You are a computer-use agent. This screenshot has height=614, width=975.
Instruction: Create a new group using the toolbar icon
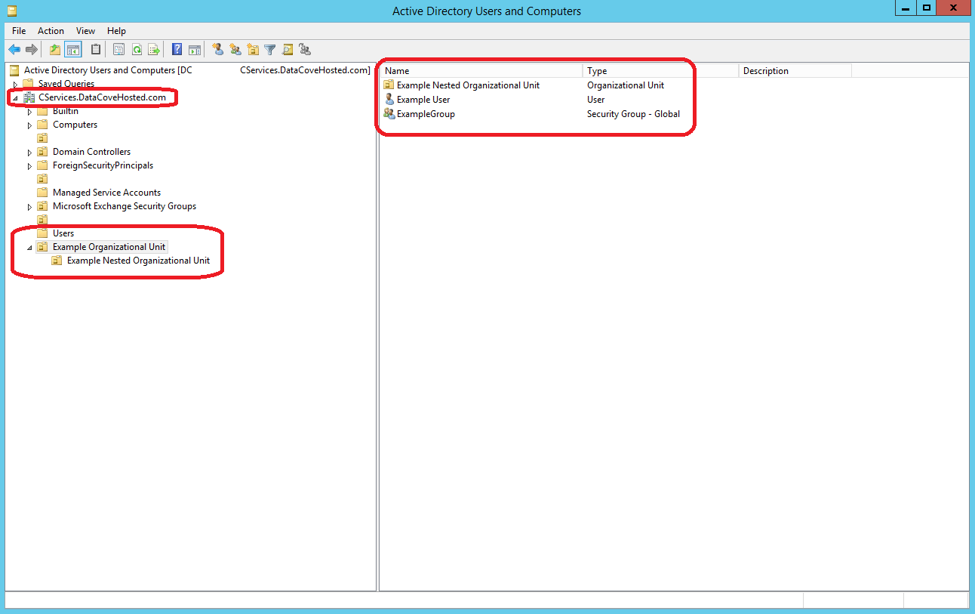235,49
